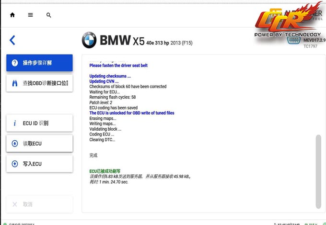Select the OBD connector icon near MEVD17.2.9
This screenshot has width=326, height=225.
point(293,40)
